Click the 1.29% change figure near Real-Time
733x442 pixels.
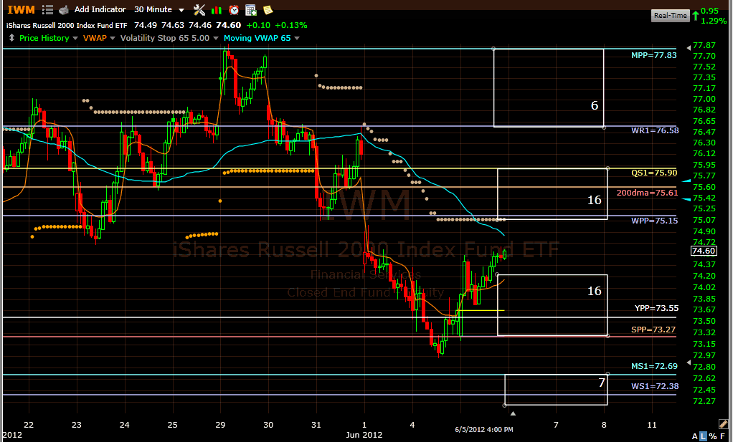click(714, 21)
